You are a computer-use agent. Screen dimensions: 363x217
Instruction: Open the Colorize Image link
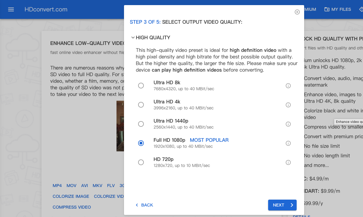point(71,196)
